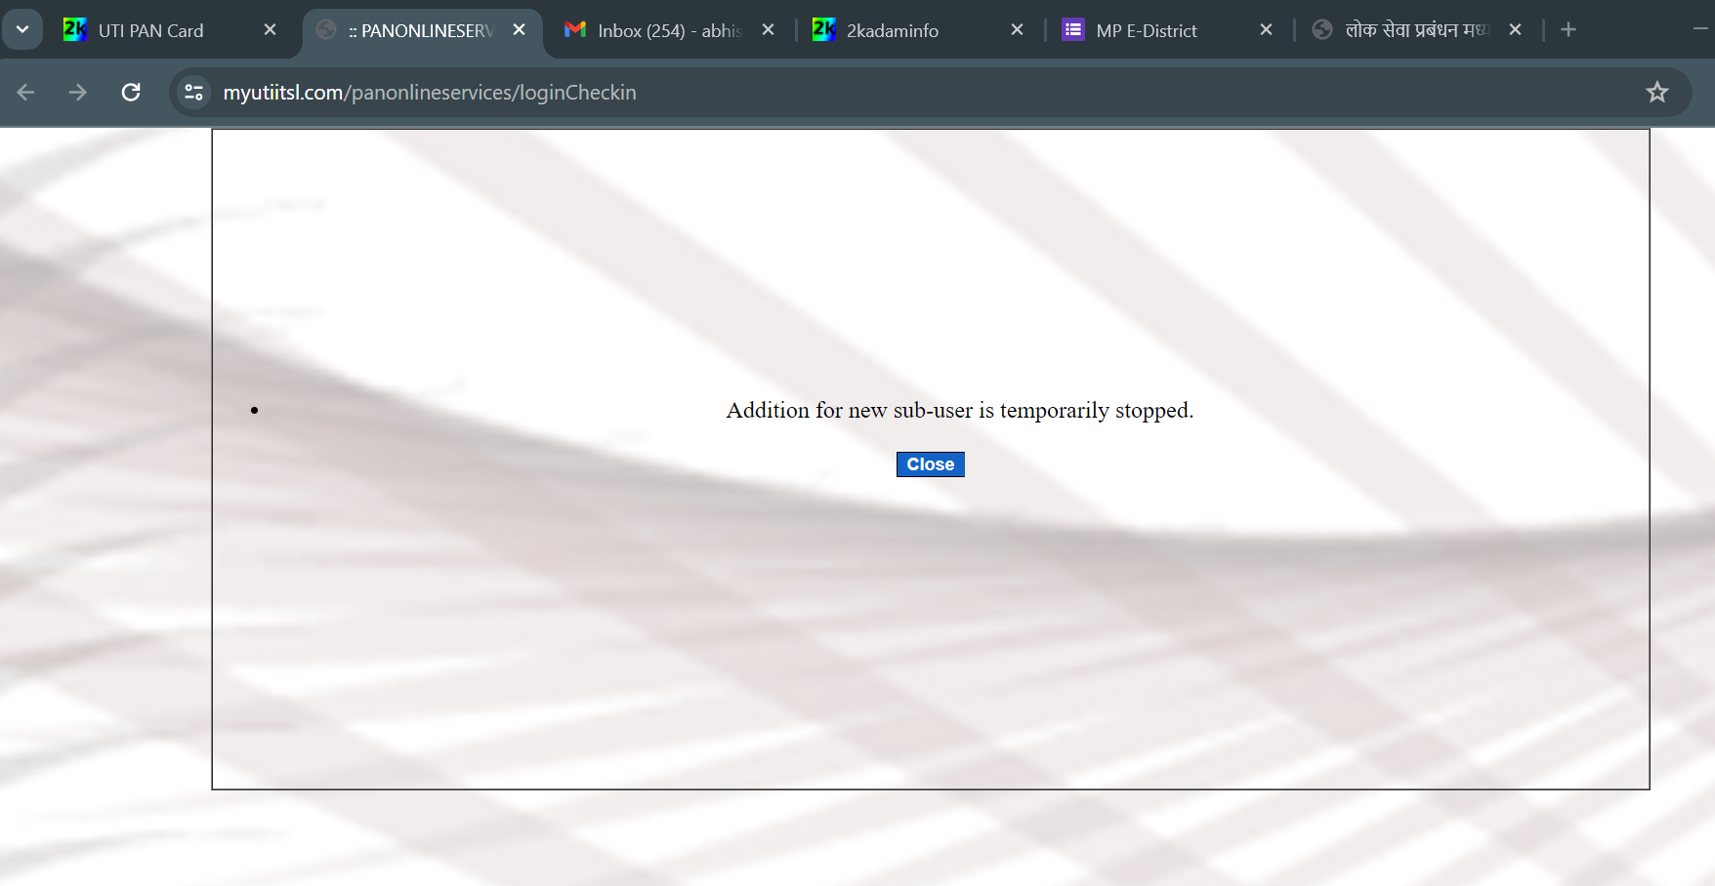Reload the current page
The width and height of the screenshot is (1715, 886).
coord(131,93)
